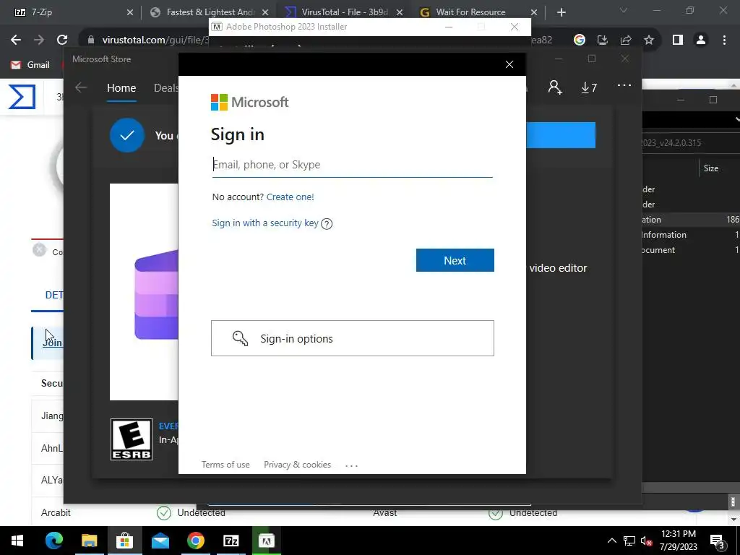Screen dimensions: 740x555
Task: Open Chrome three-dot menu
Action: pos(724,40)
